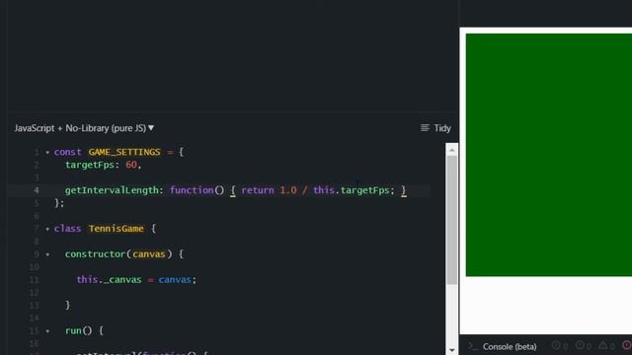Open the JavaScript + No-Library language dropdown
632x355 pixels.
pyautogui.click(x=84, y=128)
